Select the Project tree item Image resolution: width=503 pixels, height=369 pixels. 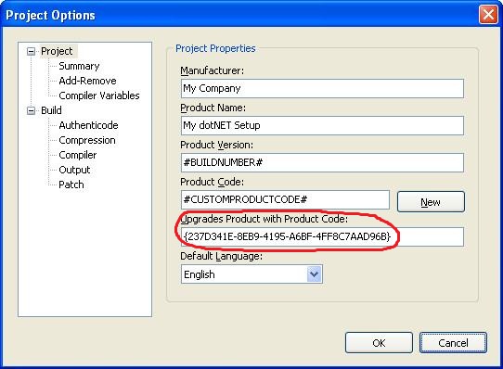[x=57, y=51]
